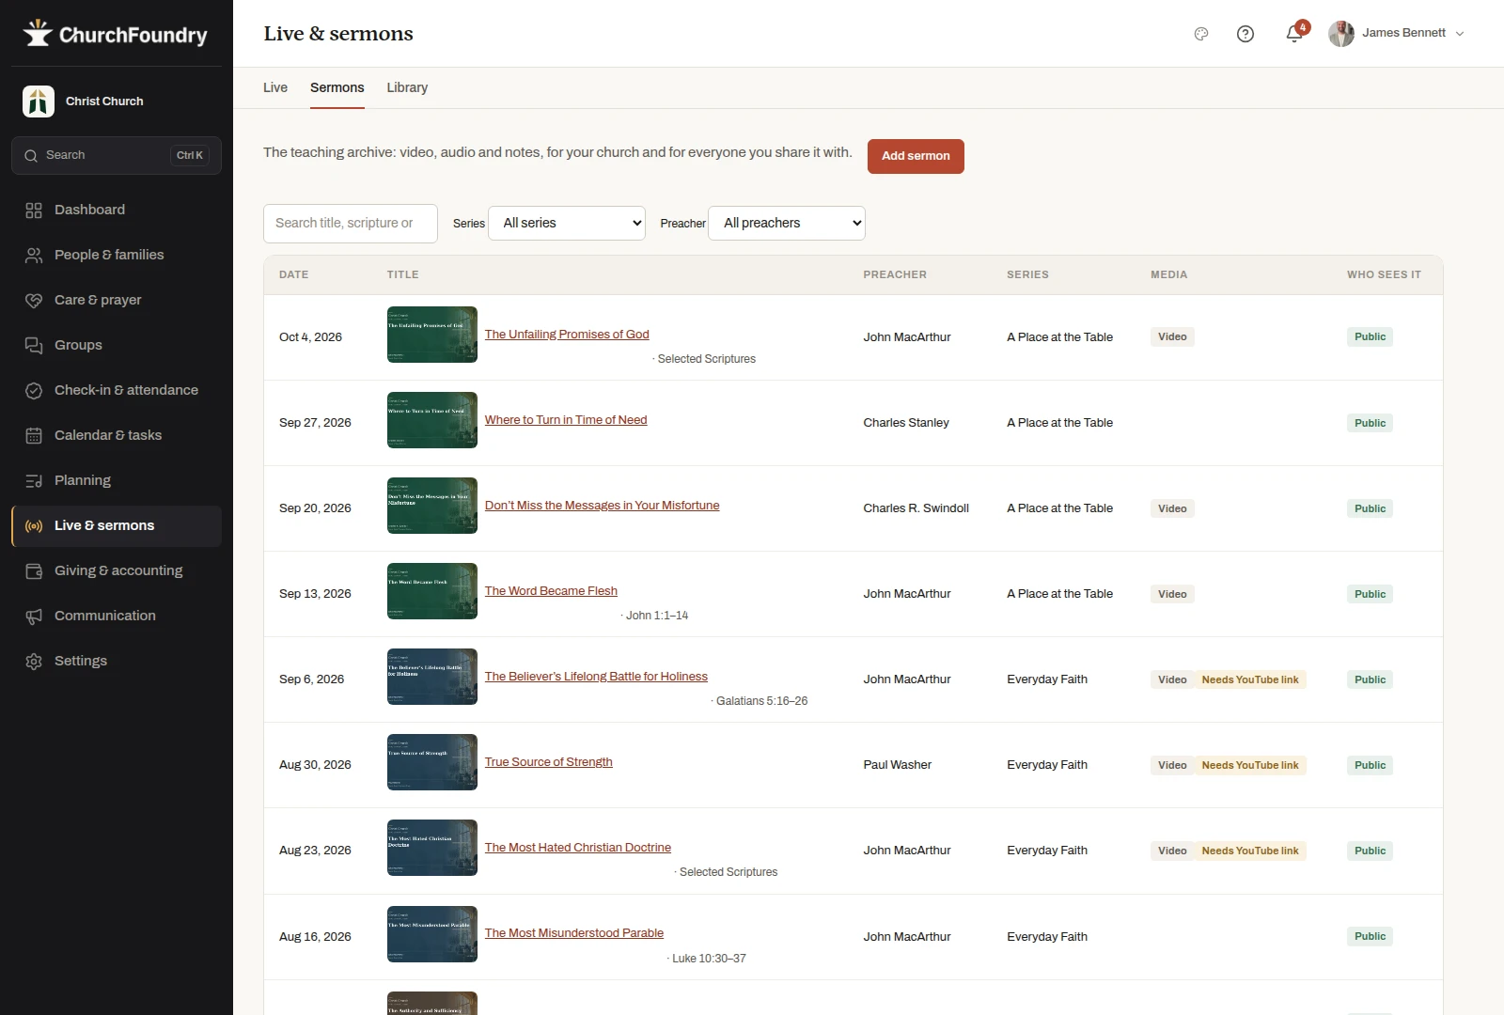
Task: Click the Christ Church name in sidebar
Action: pyautogui.click(x=104, y=101)
